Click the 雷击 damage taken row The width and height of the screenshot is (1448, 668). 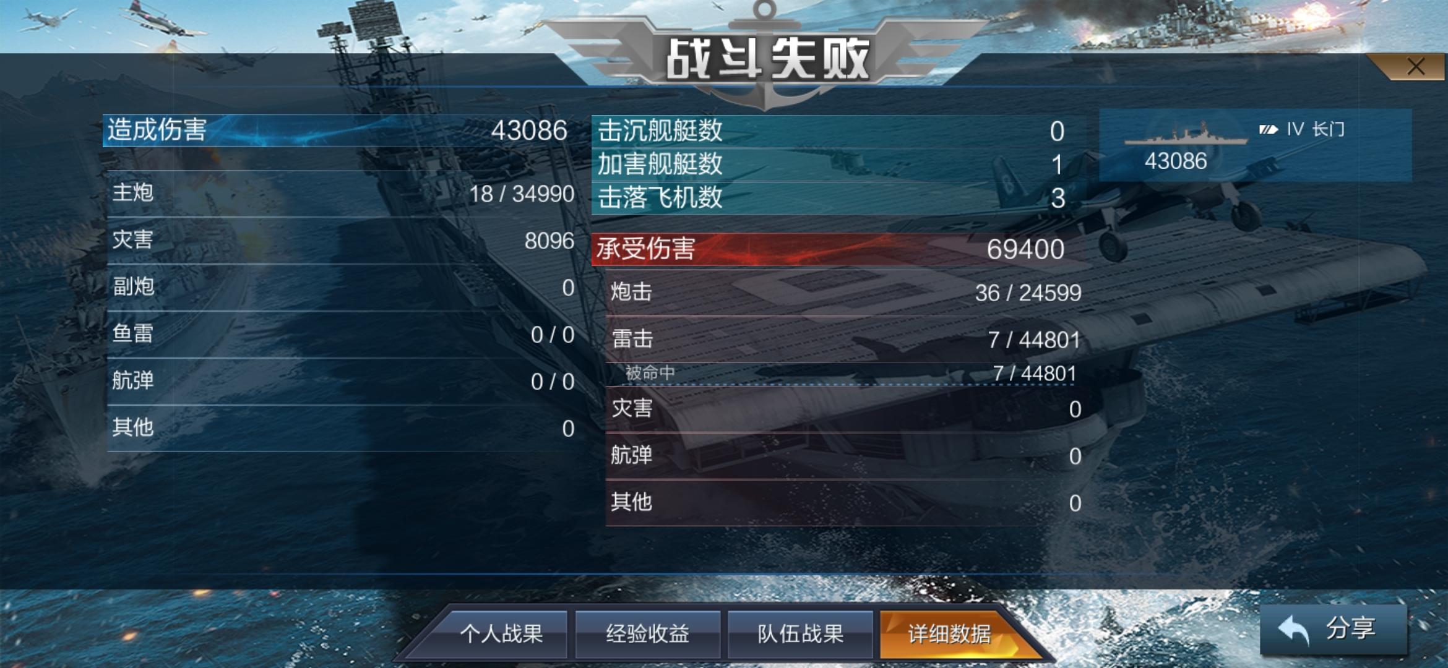[845, 339]
